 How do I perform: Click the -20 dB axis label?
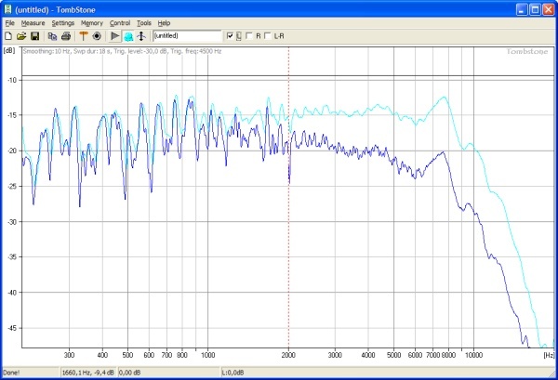pos(12,151)
